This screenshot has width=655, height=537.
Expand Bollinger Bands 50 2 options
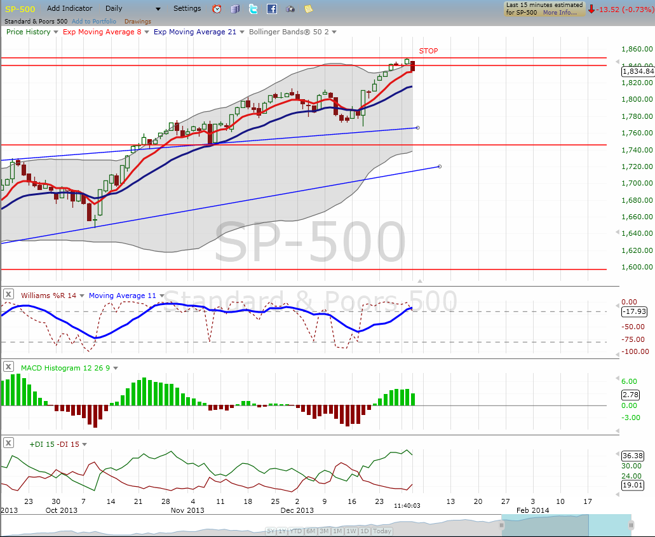[334, 32]
